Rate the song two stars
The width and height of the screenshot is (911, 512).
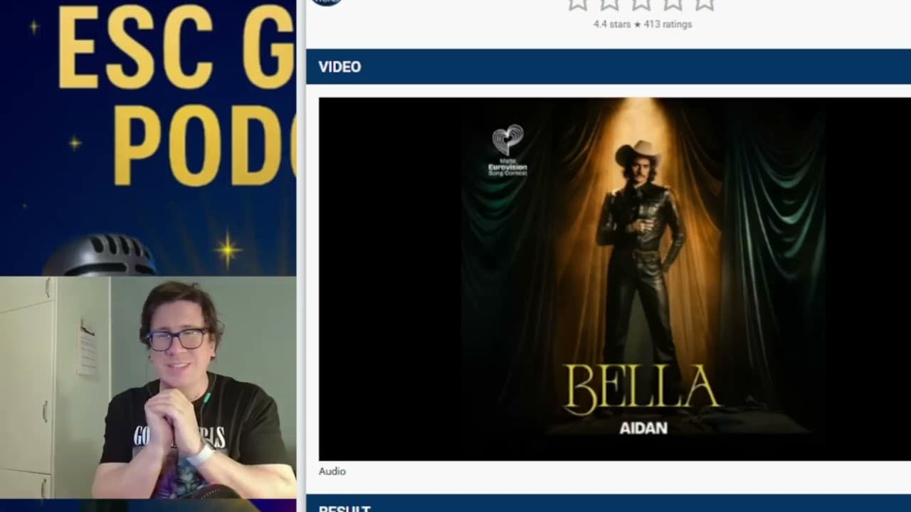point(610,4)
